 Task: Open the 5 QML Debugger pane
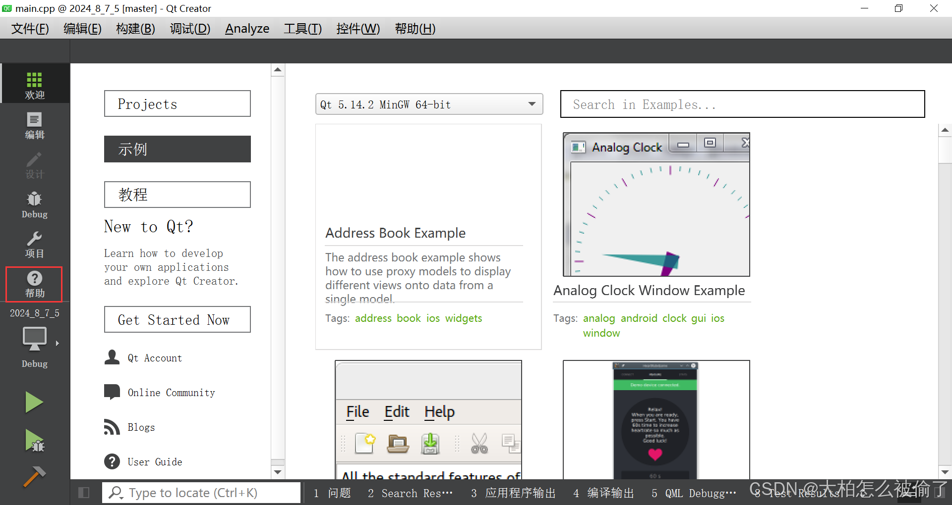pos(694,493)
